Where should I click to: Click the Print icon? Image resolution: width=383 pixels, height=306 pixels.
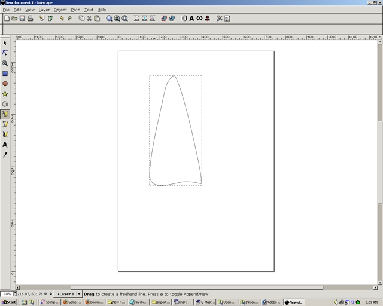[30, 19]
